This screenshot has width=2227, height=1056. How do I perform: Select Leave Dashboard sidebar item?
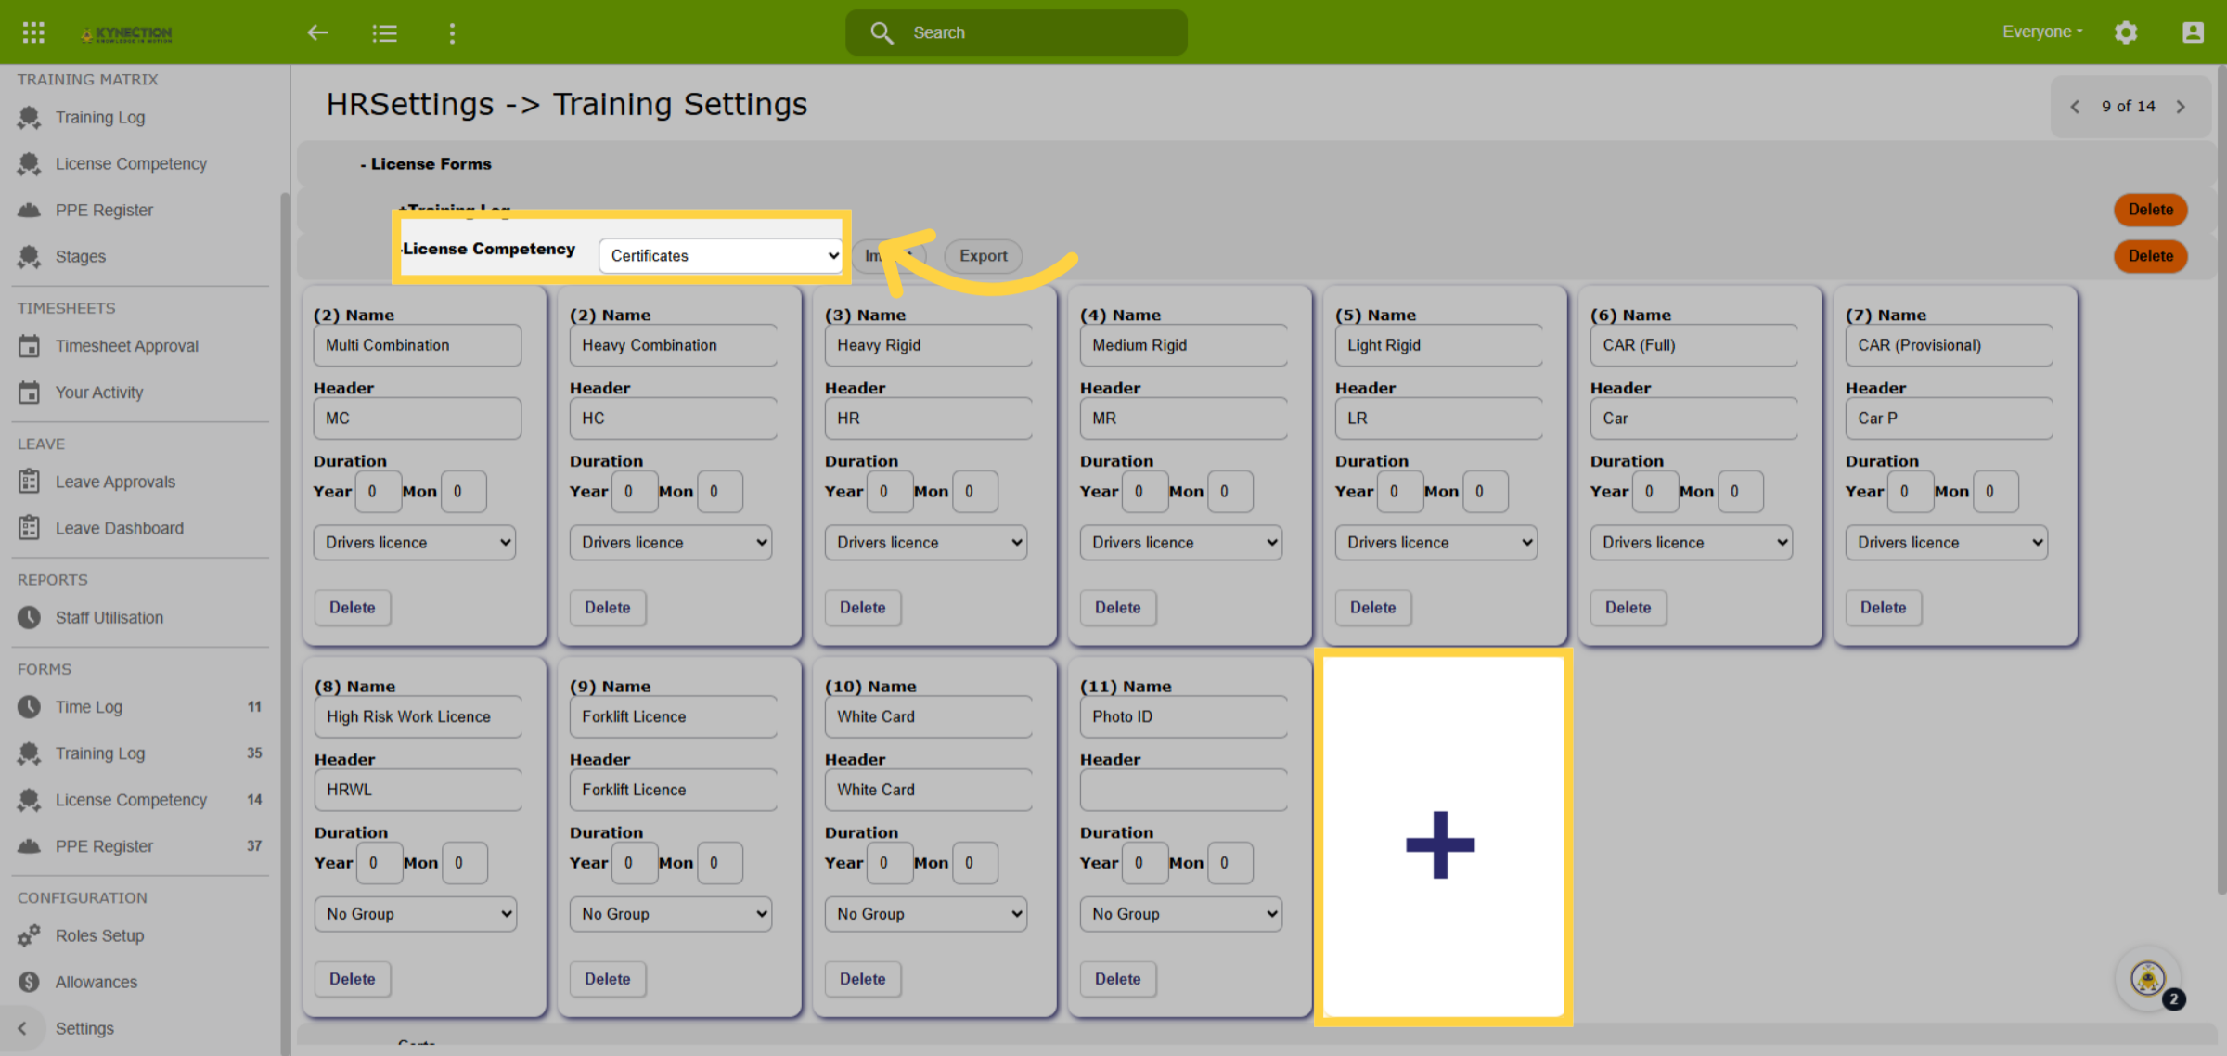click(x=120, y=528)
